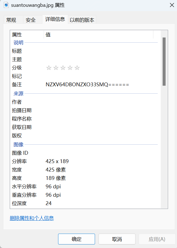Open the 安全 tab
Screen dimensions: 177x248
coord(33,20)
